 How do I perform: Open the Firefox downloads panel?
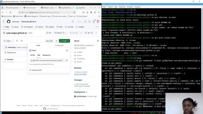pos(87,12)
